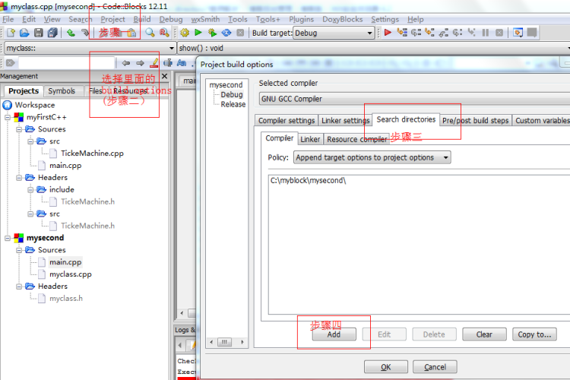
Task: Click the Find magnifier icon
Action: pos(150,33)
